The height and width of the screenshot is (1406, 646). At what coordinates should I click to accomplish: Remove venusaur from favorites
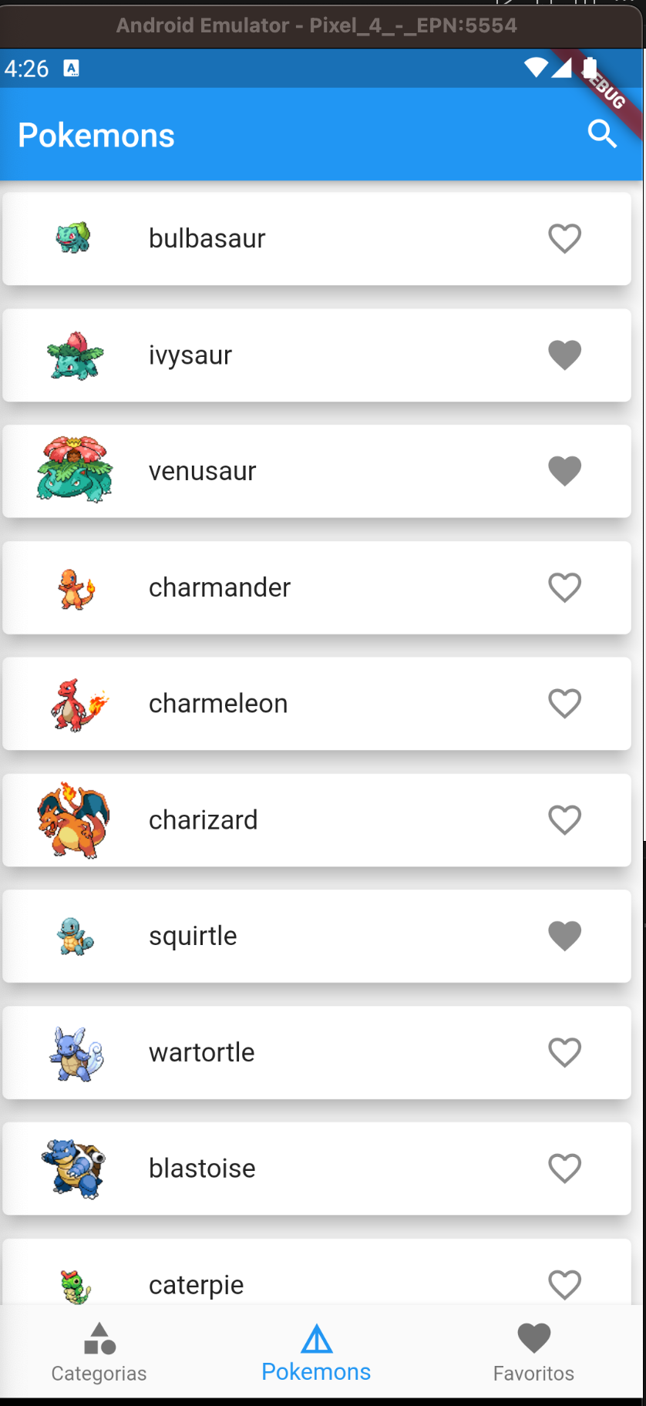(564, 471)
